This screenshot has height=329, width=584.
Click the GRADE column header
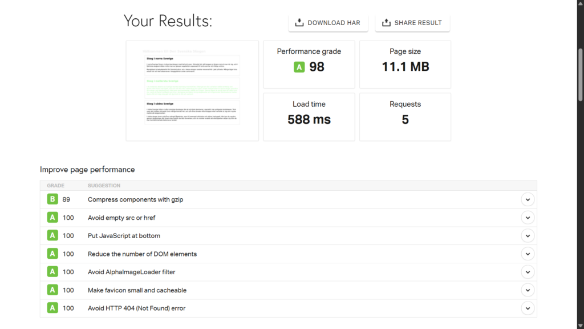pos(56,186)
